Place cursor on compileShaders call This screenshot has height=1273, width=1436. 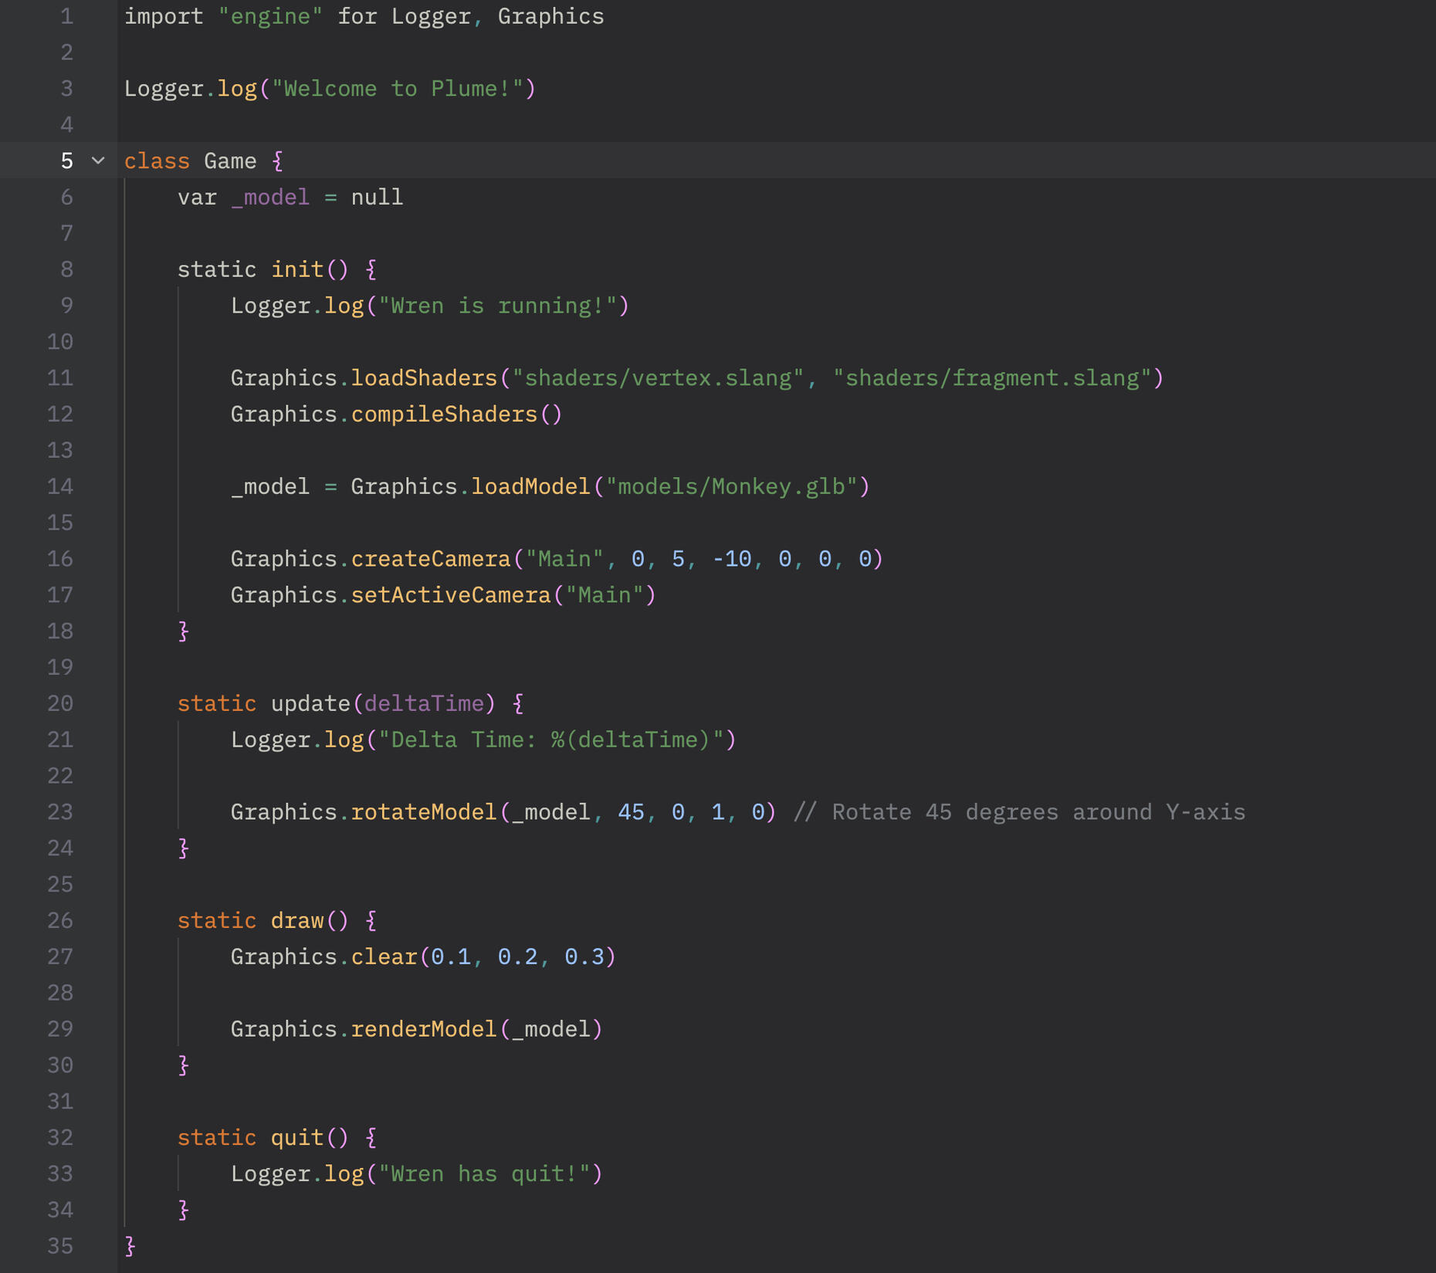tap(444, 415)
